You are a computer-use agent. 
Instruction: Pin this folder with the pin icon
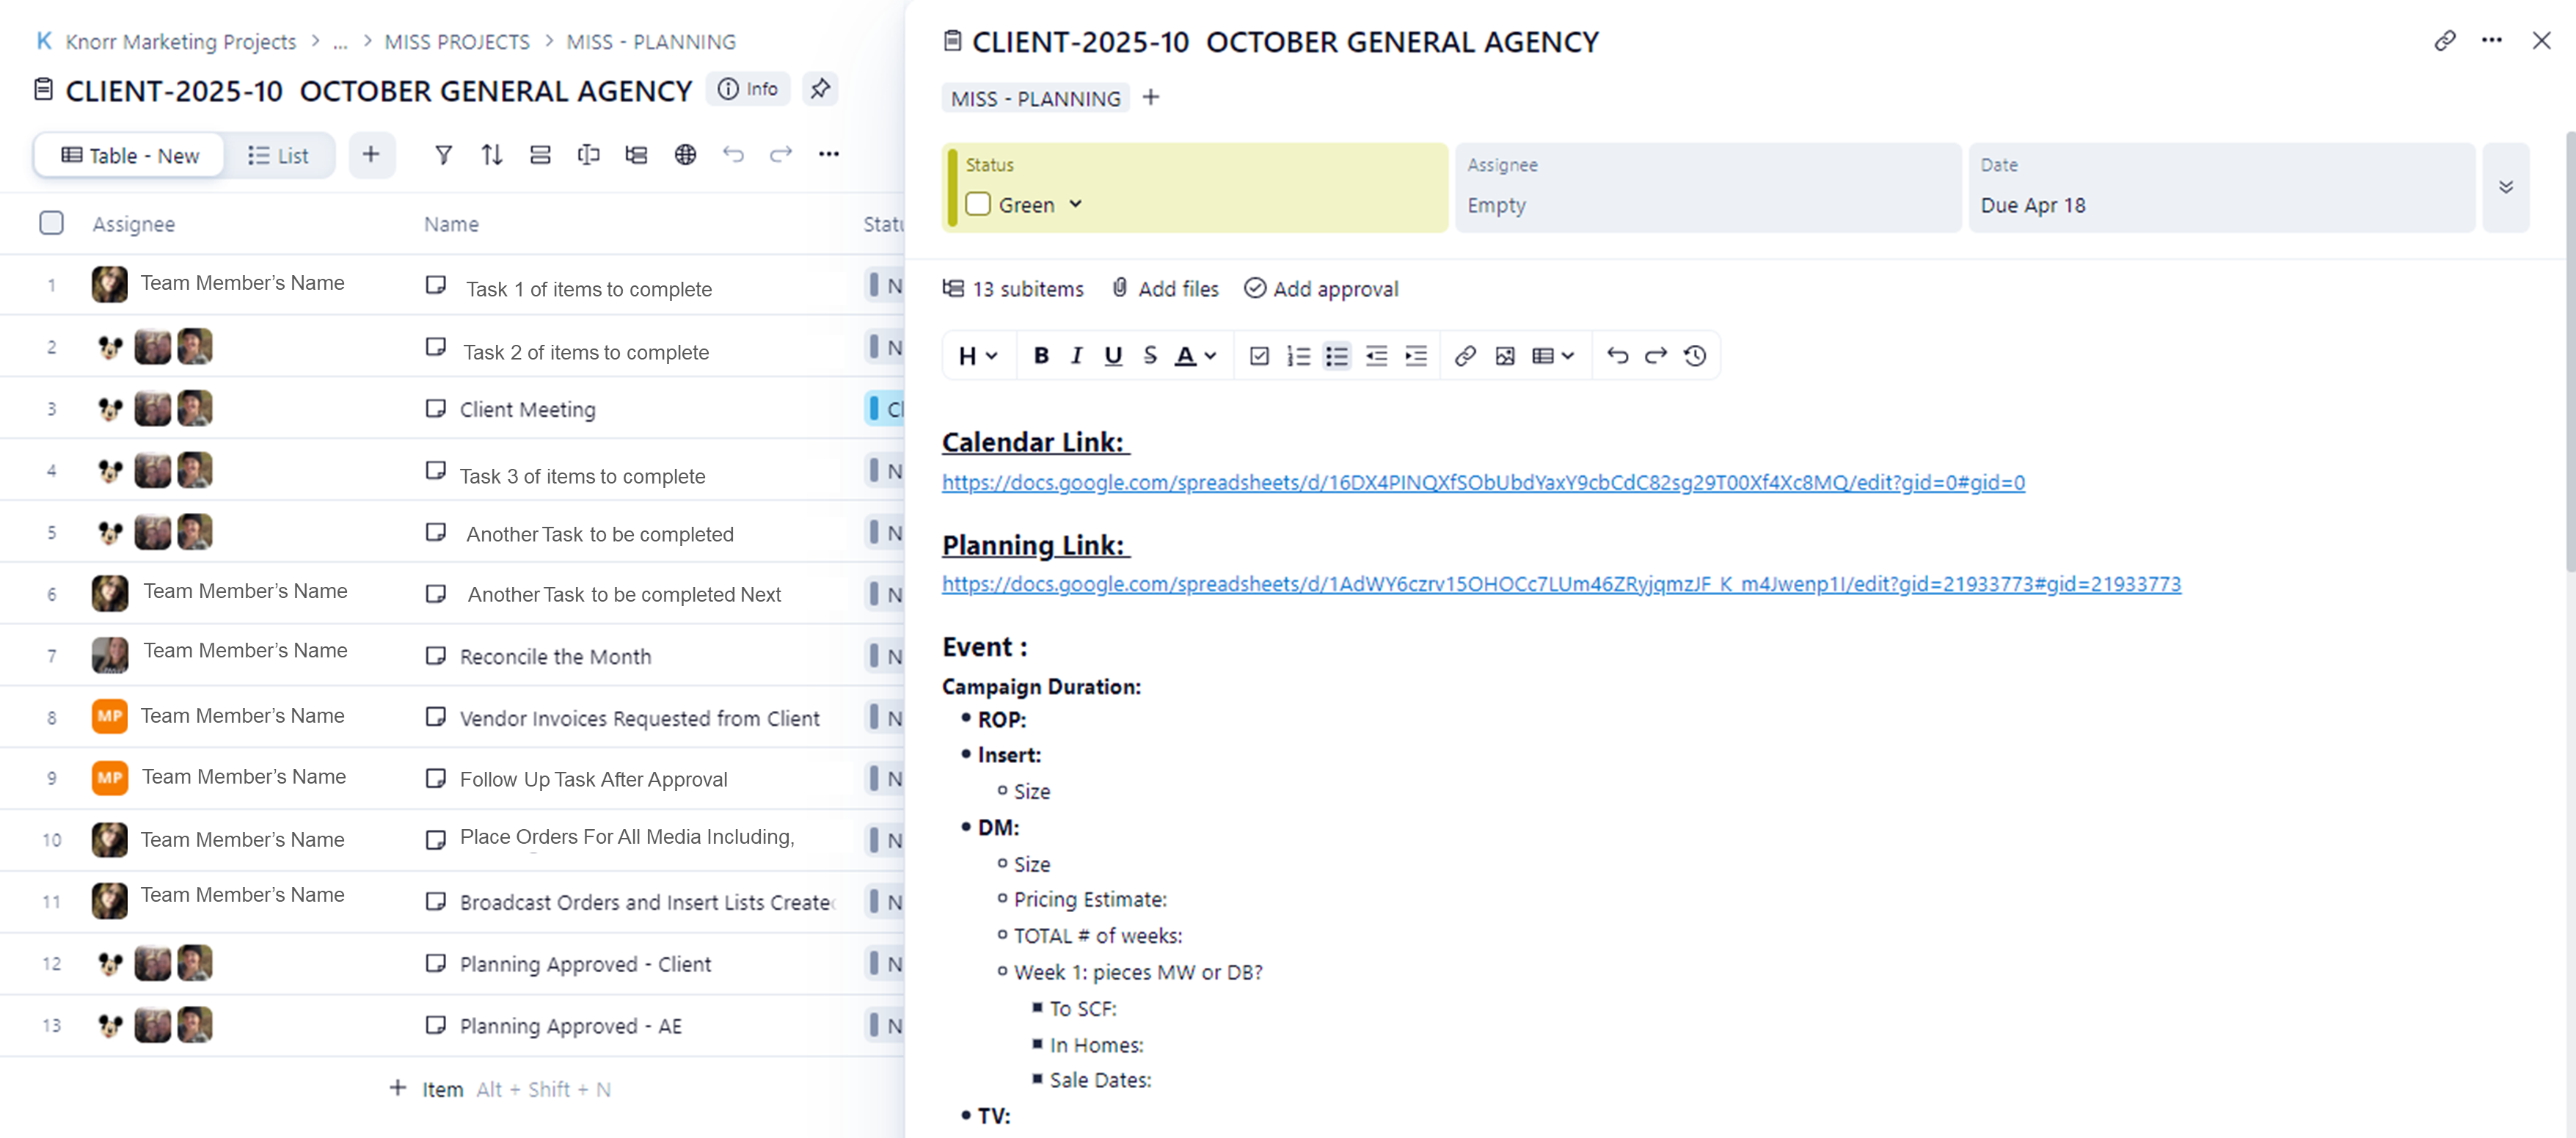[820, 89]
